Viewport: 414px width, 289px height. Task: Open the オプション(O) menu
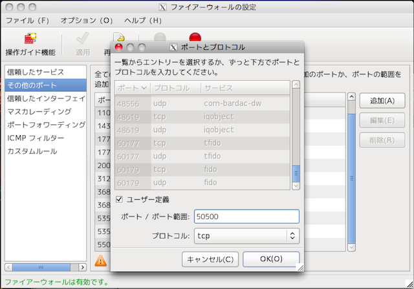pyautogui.click(x=87, y=20)
